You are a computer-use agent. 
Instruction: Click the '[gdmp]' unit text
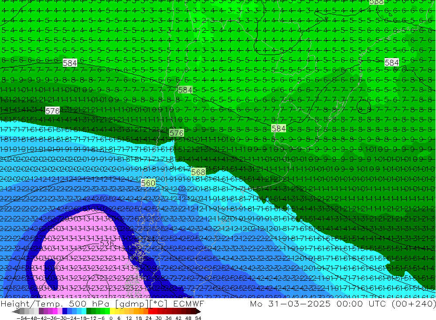(132, 304)
